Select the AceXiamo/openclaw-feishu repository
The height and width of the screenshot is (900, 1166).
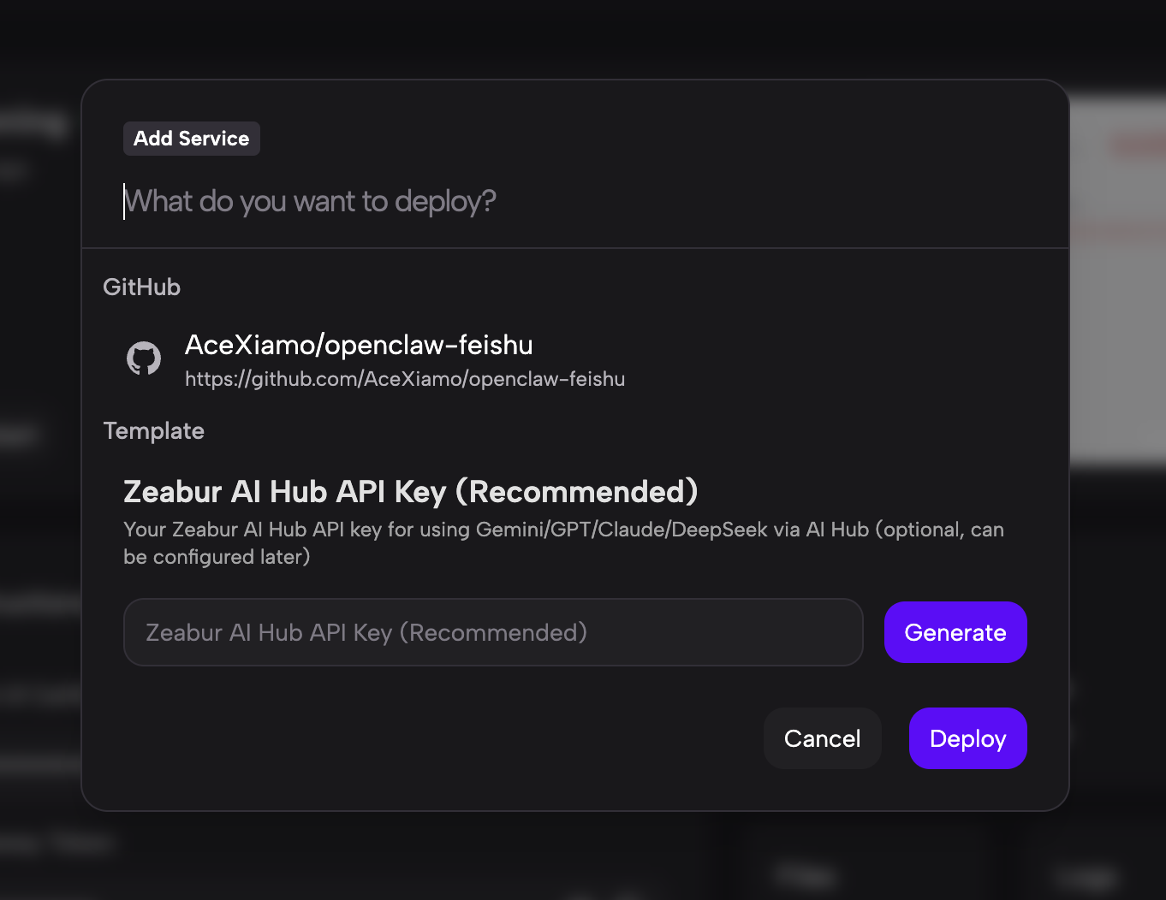click(359, 346)
